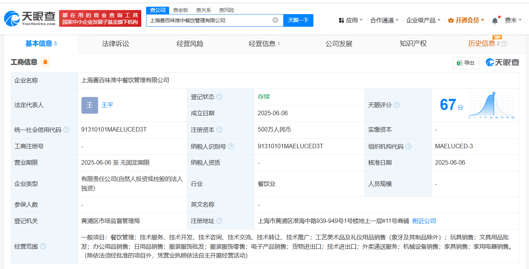This screenshot has width=529, height=269.
Task: Clear the search box with the X icon
Action: pyautogui.click(x=275, y=20)
